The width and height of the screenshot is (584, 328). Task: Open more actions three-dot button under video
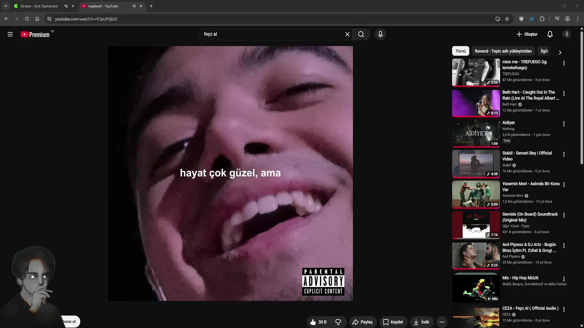[x=441, y=322]
